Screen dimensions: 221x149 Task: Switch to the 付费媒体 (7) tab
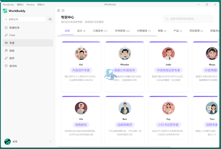[x=144, y=31]
